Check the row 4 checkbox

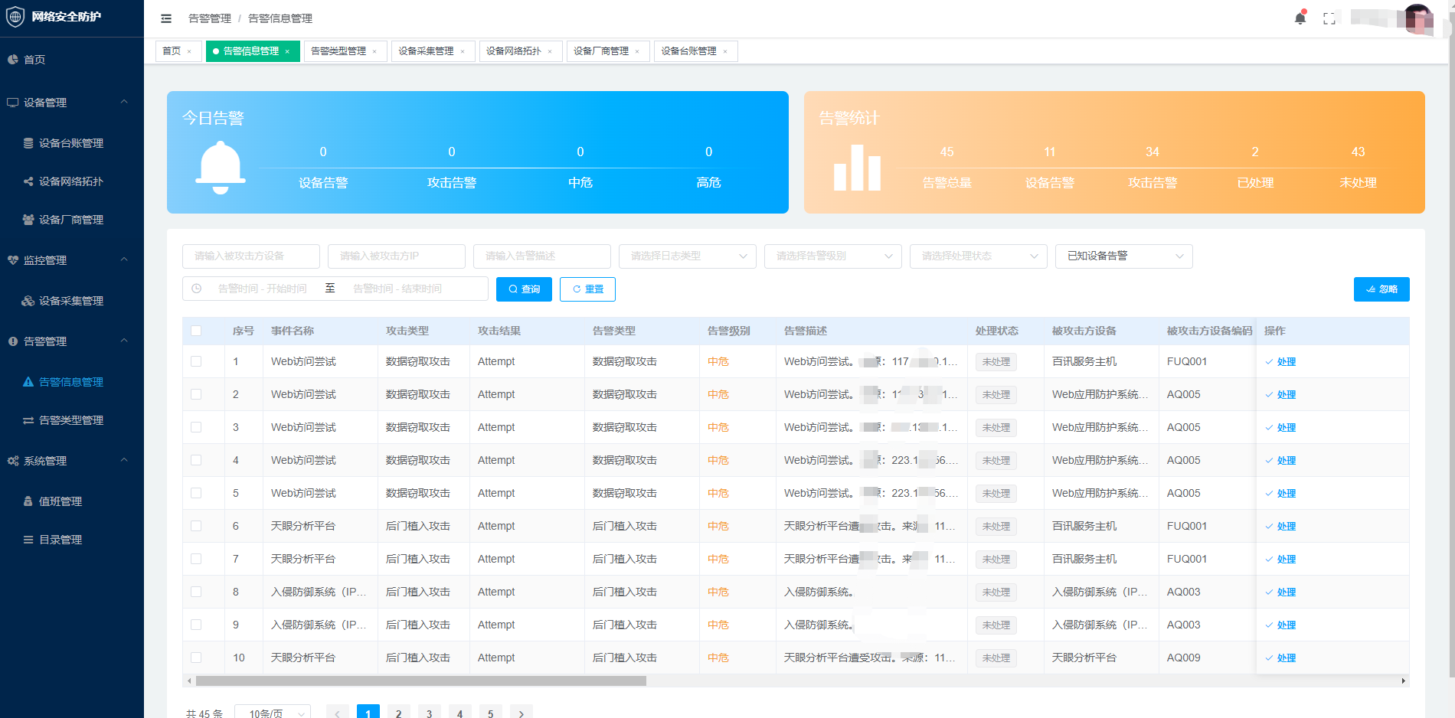(196, 460)
